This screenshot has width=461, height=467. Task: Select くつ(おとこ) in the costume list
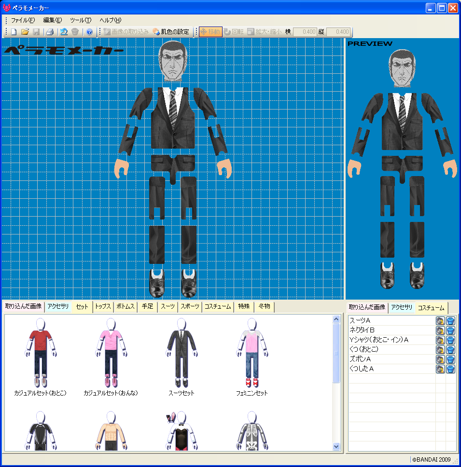pos(392,349)
